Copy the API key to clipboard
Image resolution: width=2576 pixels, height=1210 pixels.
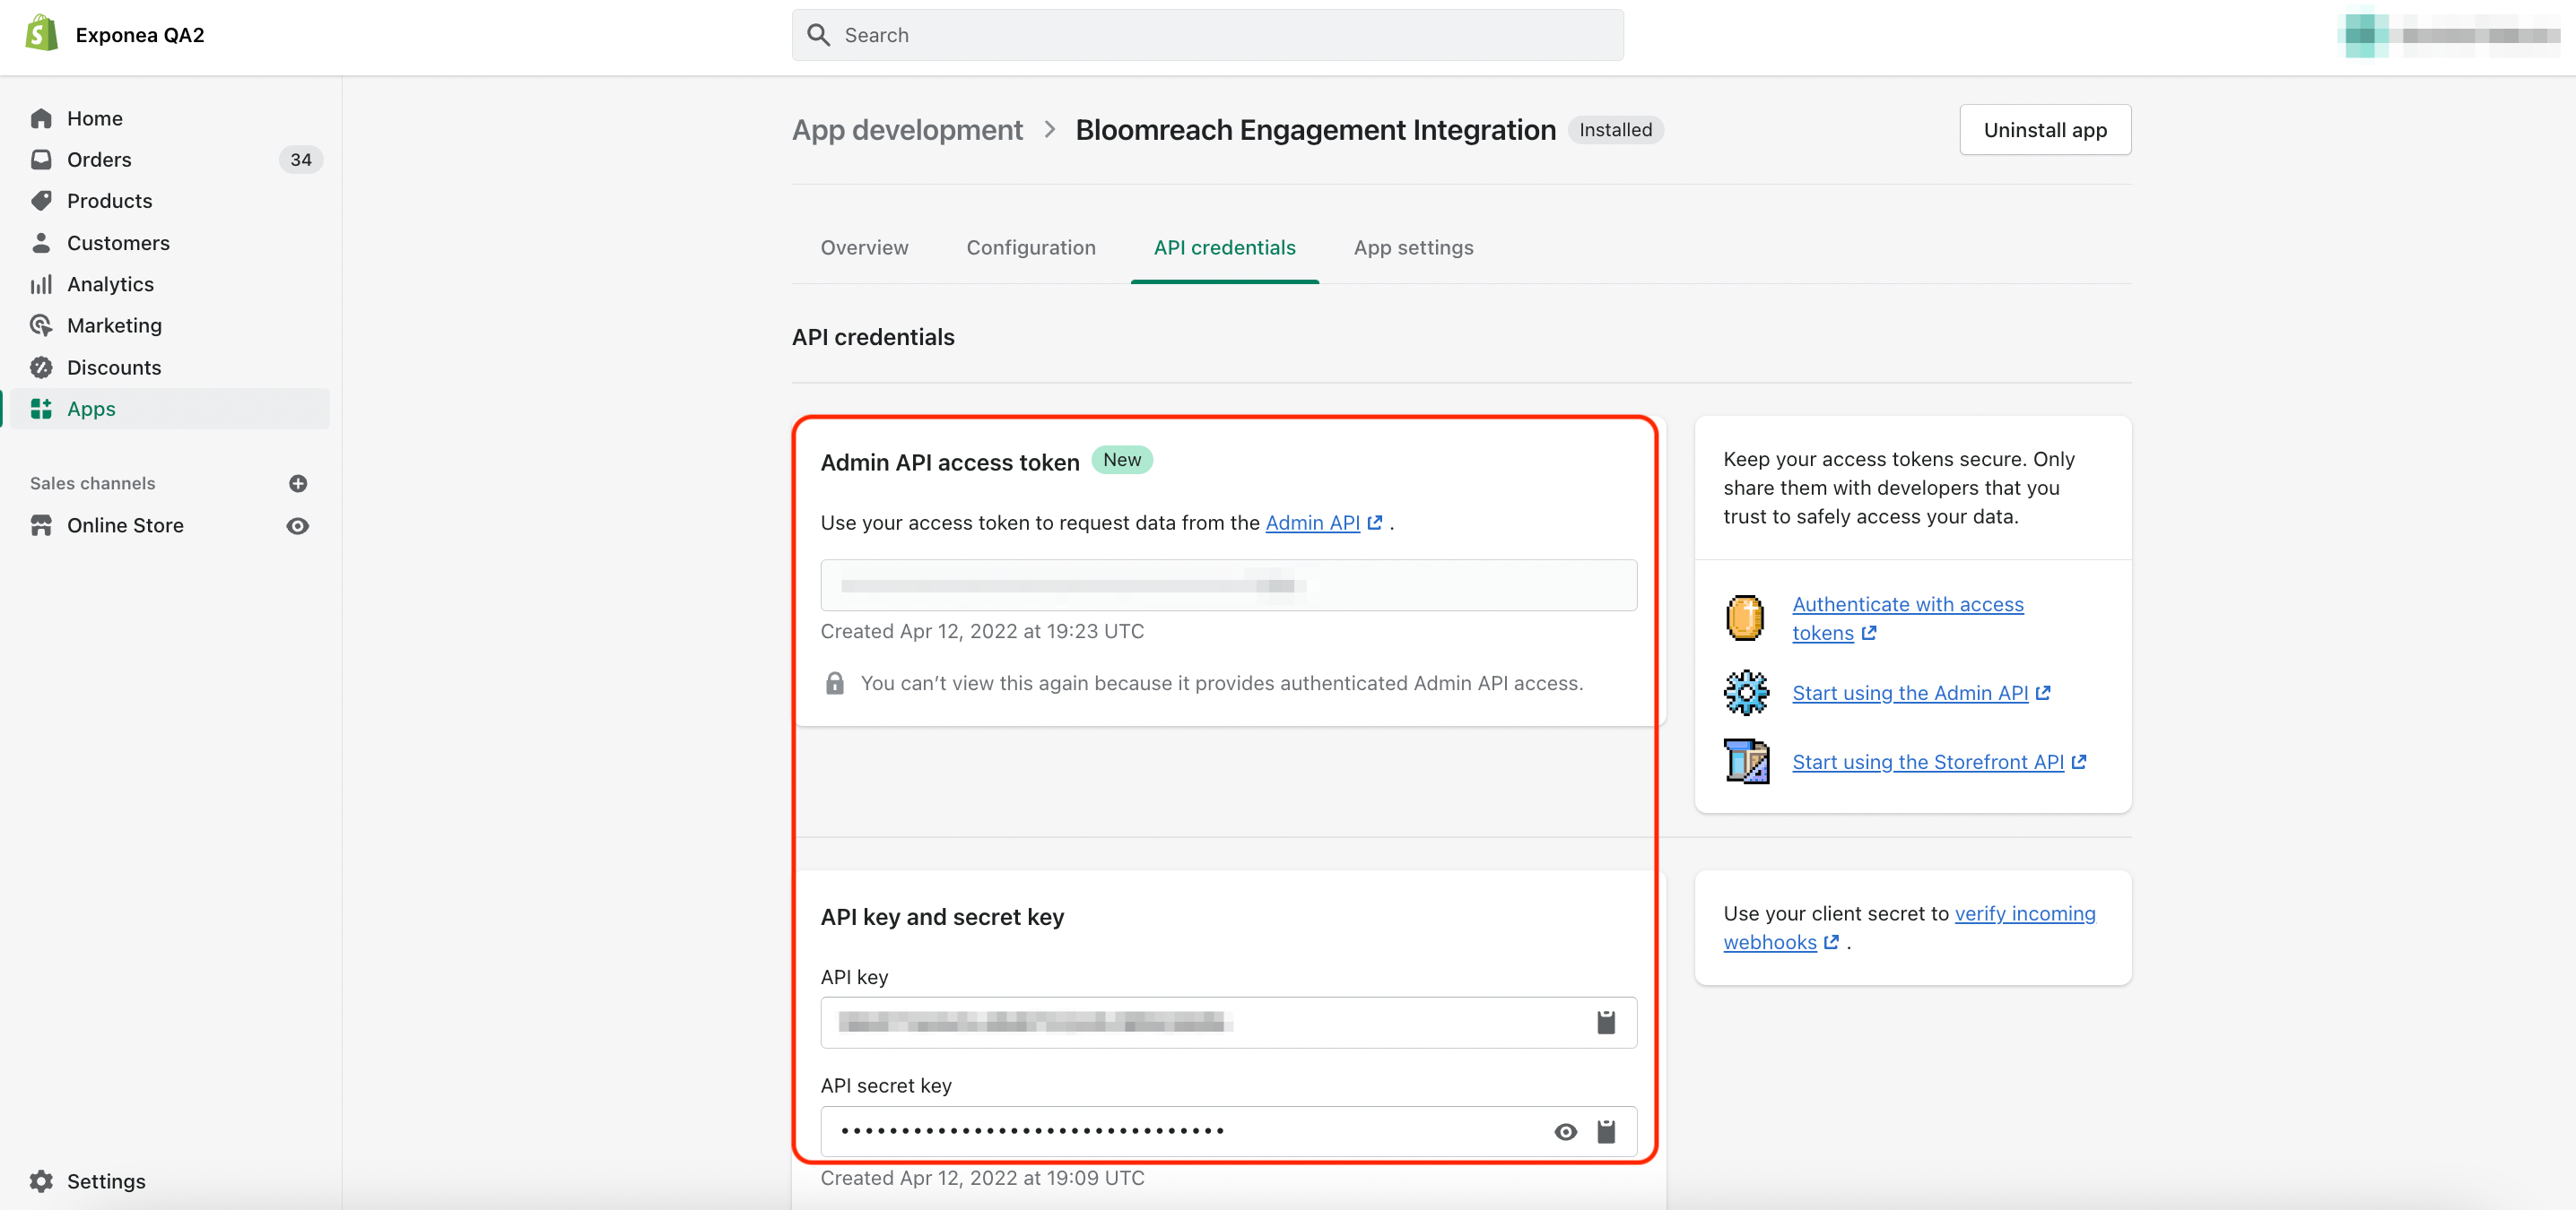tap(1606, 1022)
